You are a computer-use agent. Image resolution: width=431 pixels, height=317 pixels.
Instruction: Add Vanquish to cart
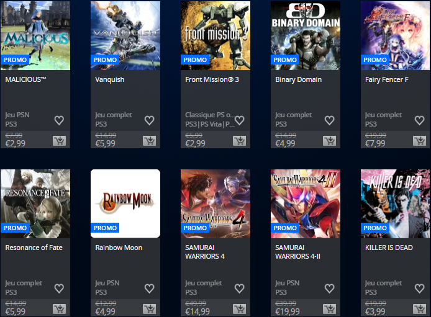pyautogui.click(x=149, y=141)
